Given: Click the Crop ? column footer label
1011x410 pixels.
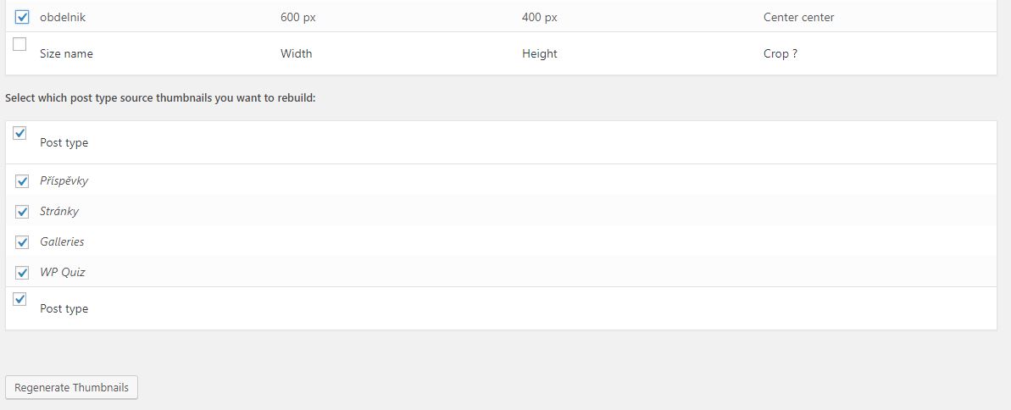Looking at the screenshot, I should click(x=780, y=53).
